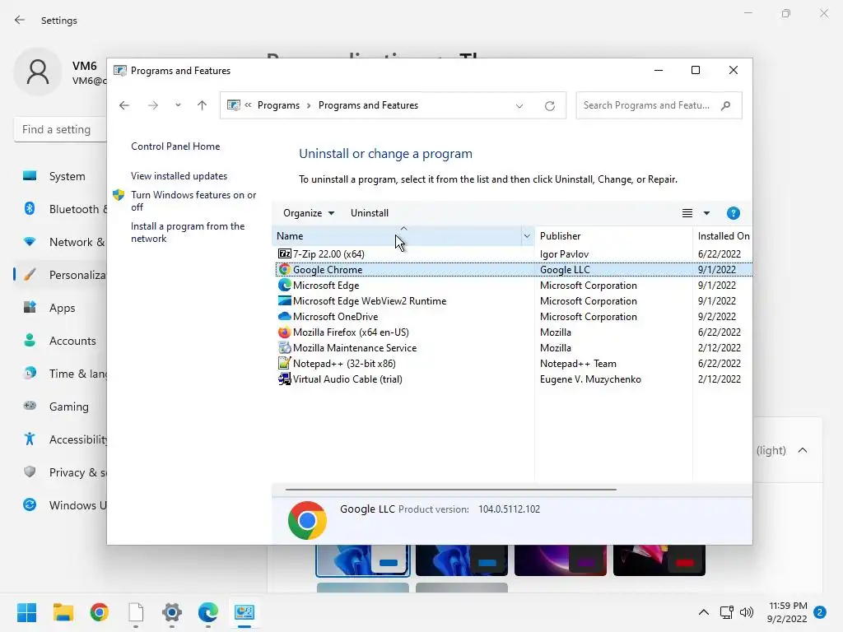Sort programs by the Name column header

point(397,236)
